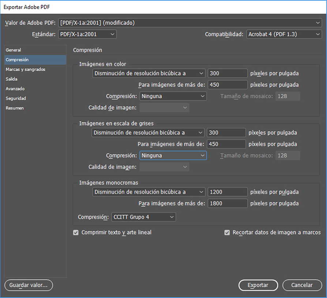Click the Exportar button
The height and width of the screenshot is (298, 327).
click(258, 285)
